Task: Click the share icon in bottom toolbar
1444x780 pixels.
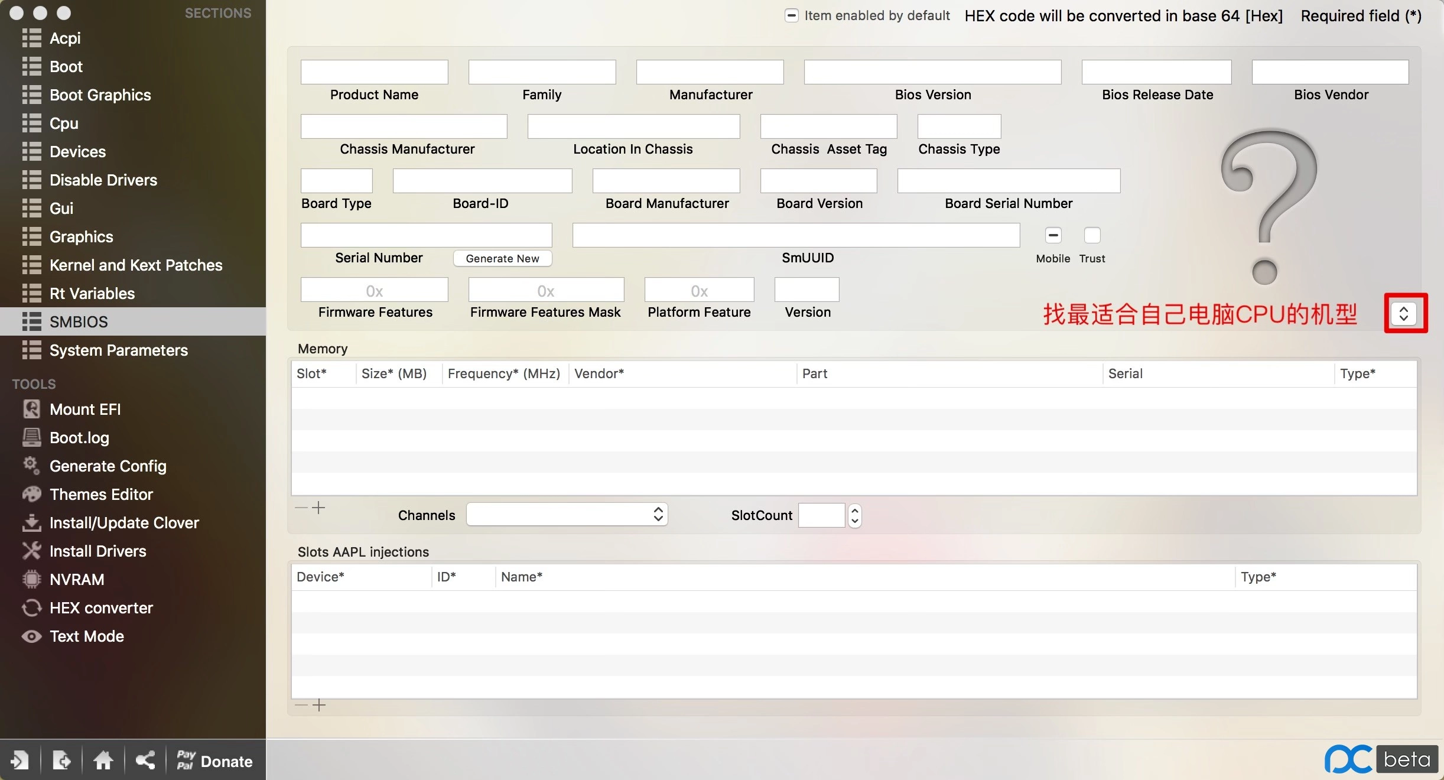Action: tap(145, 760)
